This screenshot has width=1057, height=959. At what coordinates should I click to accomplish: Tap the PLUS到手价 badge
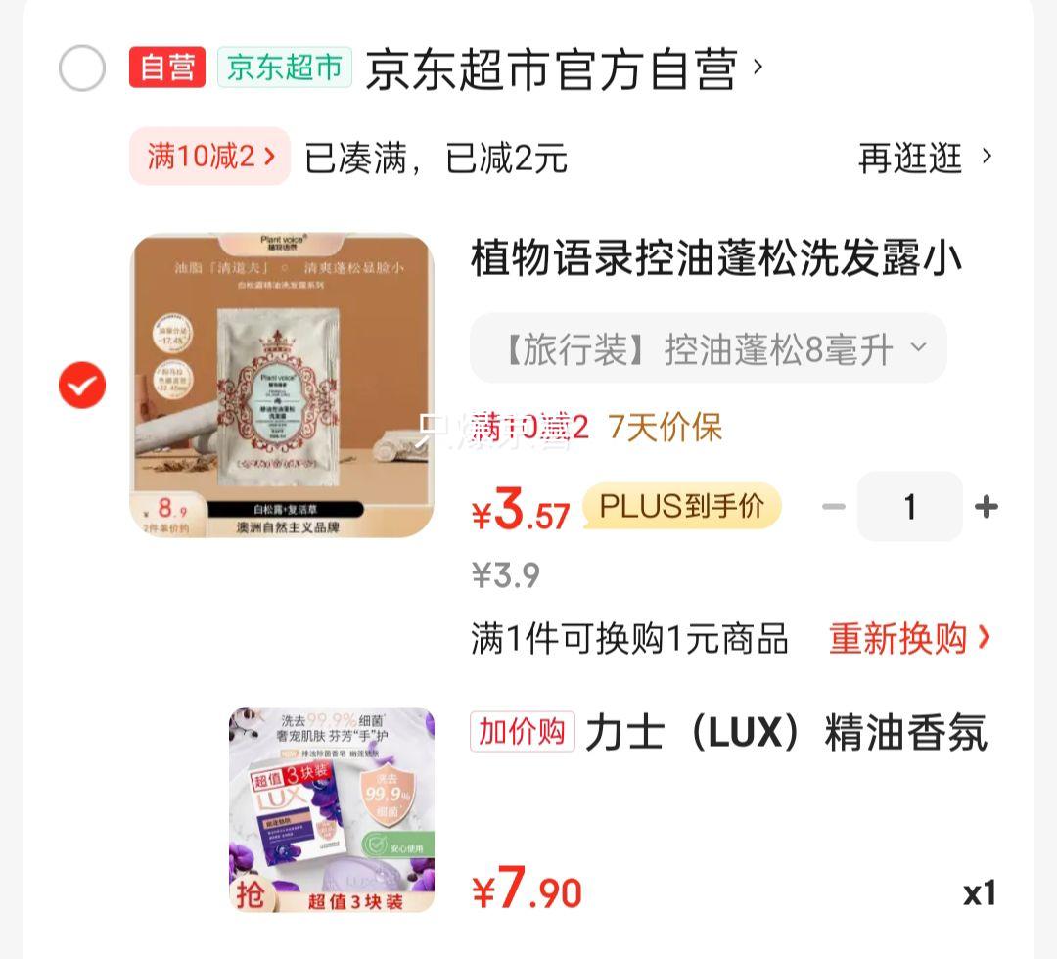[681, 506]
